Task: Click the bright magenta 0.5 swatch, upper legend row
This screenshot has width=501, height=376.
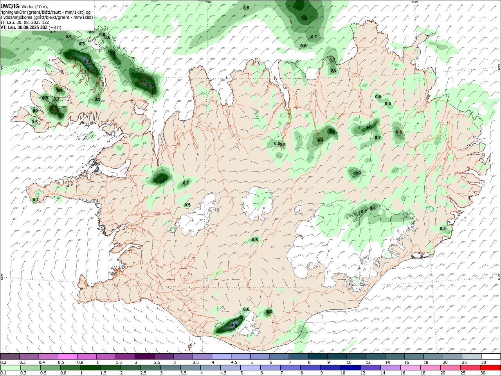Action: (67, 357)
